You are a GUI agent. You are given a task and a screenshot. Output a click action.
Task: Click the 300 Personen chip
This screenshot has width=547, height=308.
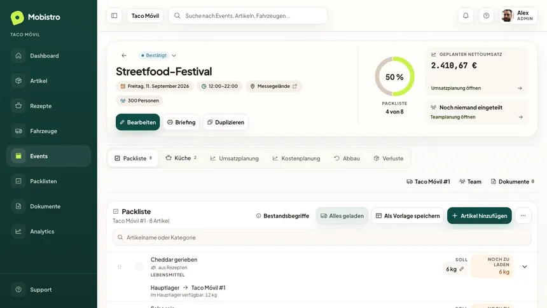coord(139,101)
